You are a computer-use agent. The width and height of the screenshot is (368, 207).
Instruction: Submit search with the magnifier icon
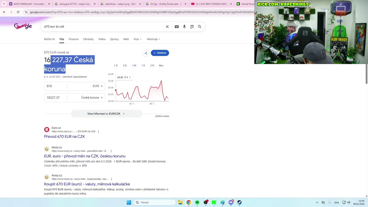pos(200,26)
